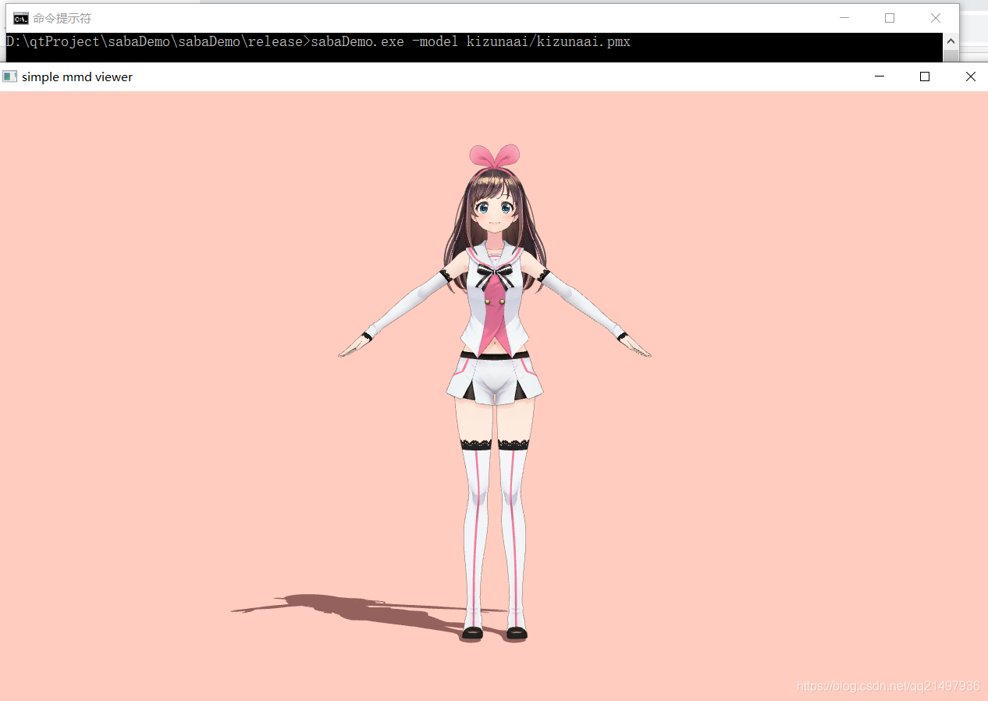Close the simple mmd viewer window
The width and height of the screenshot is (988, 701).
(970, 77)
